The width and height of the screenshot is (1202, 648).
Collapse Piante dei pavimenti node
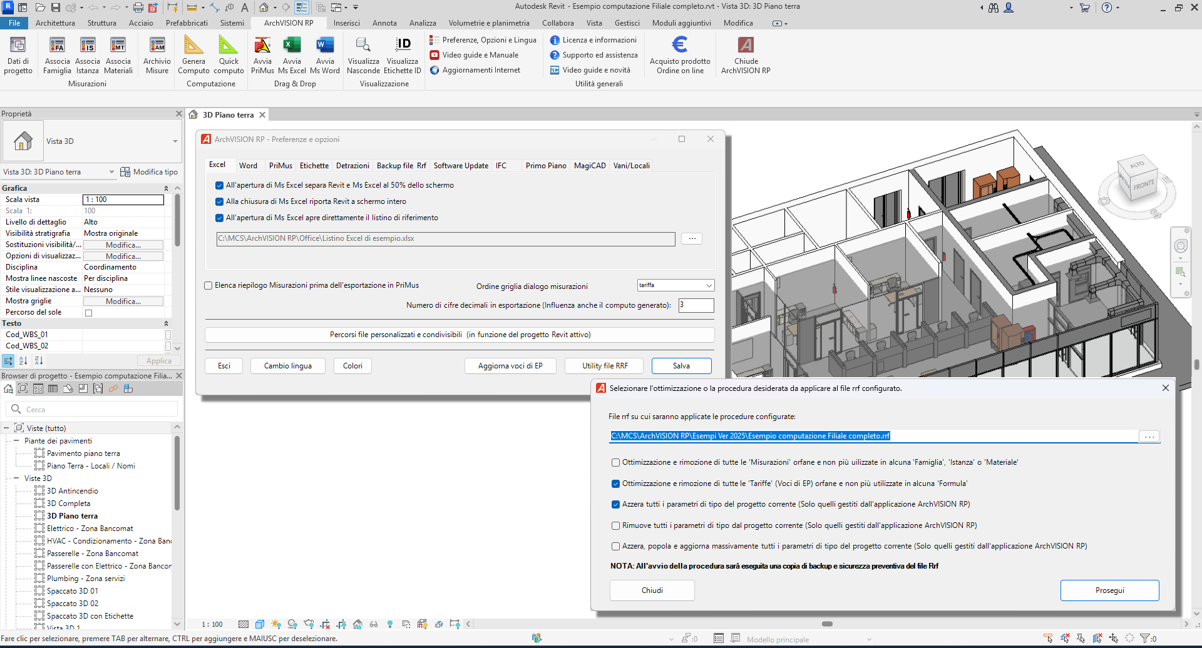coord(16,441)
